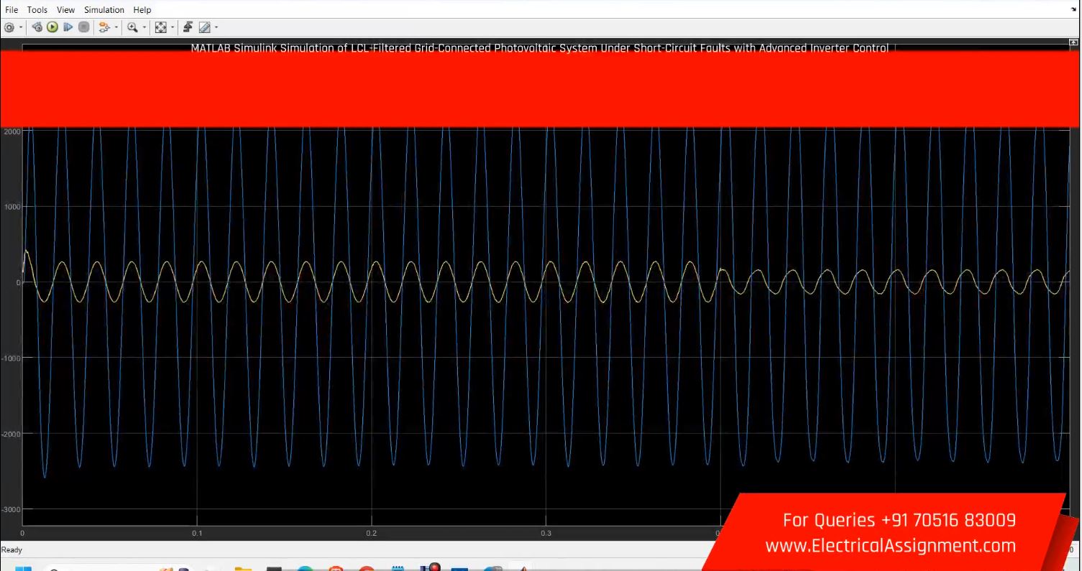
Task: Open the scope Configuration Properties gear
Action: pos(9,27)
